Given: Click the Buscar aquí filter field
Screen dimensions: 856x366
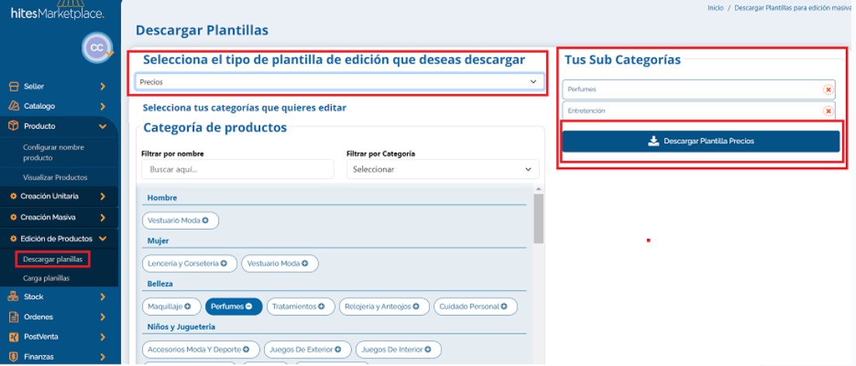Looking at the screenshot, I should [238, 169].
